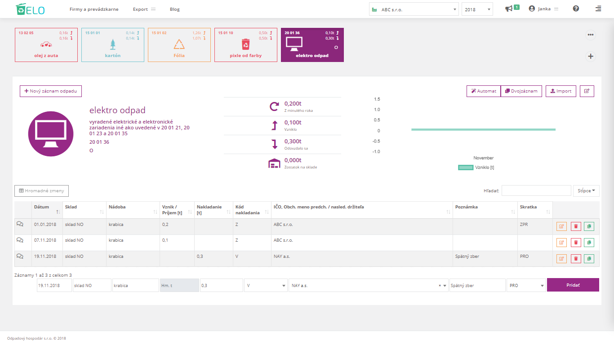The height and width of the screenshot is (345, 614).
Task: Select the elektro odpad waste card
Action: tap(312, 44)
